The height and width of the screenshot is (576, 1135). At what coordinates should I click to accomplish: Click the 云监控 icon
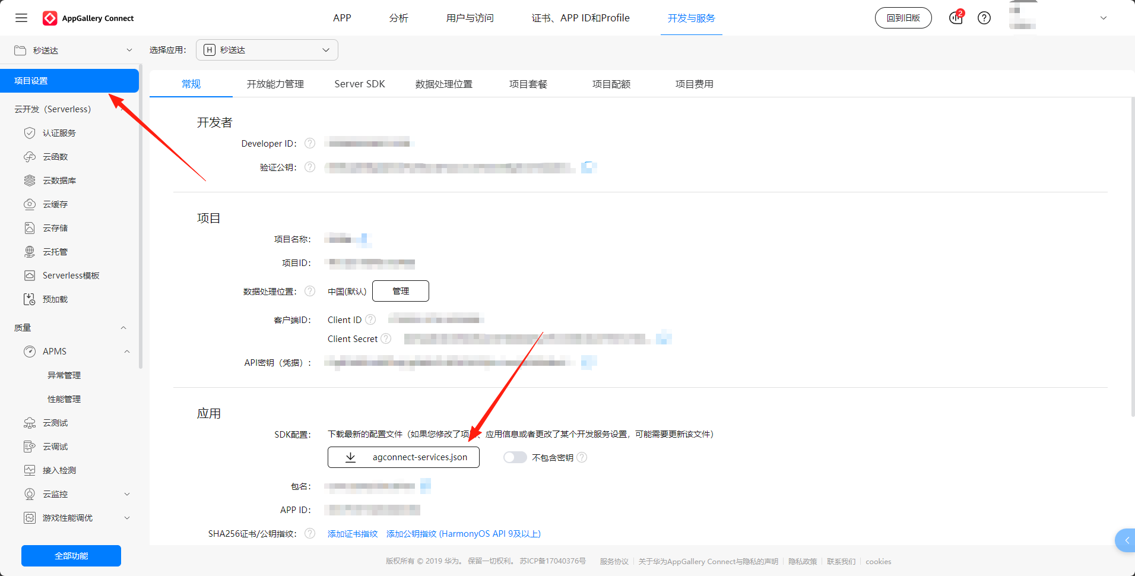30,494
